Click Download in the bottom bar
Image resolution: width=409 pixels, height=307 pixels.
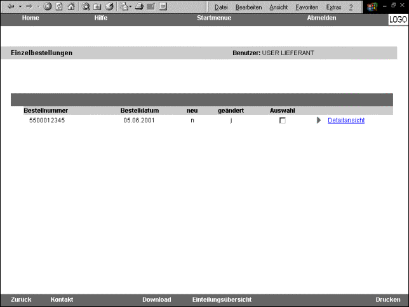(157, 299)
